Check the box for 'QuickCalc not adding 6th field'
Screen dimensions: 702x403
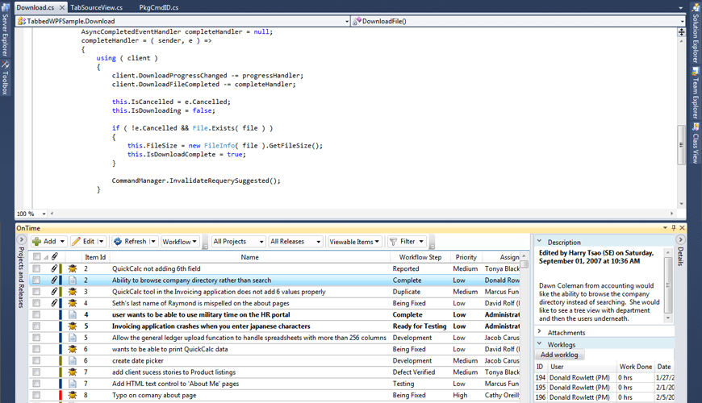(36, 268)
